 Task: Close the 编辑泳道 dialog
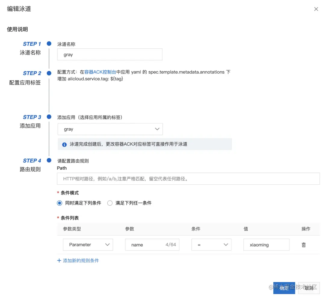click(316, 9)
